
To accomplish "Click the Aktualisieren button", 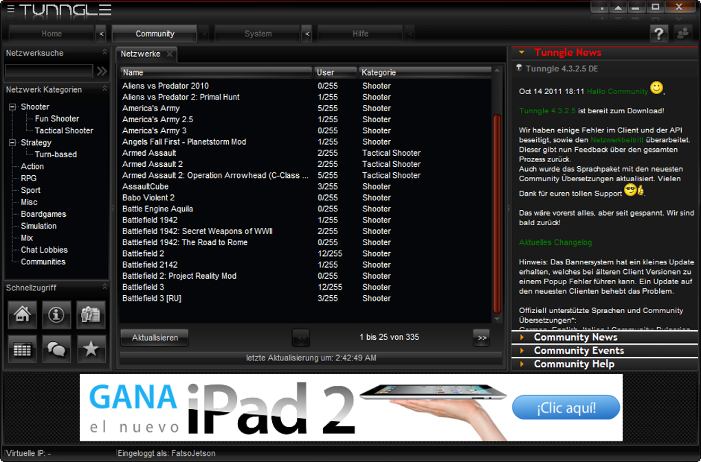I will pos(155,338).
